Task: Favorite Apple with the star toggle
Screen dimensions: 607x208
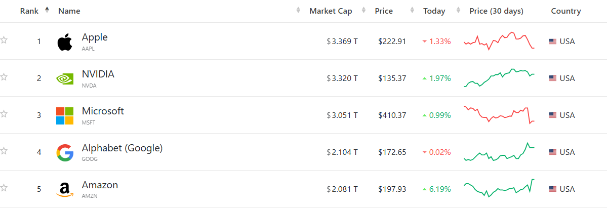Action: [4, 40]
